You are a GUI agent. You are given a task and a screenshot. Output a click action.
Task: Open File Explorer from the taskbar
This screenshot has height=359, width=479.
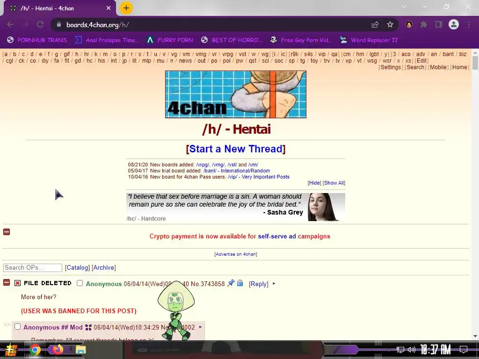(80, 350)
